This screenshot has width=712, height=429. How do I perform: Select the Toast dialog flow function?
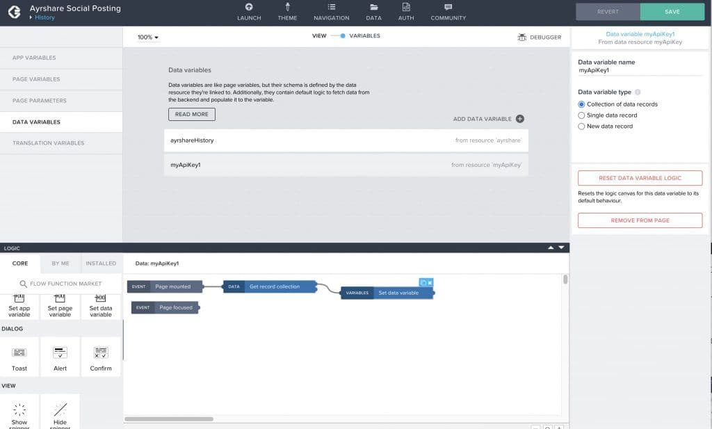click(x=19, y=357)
